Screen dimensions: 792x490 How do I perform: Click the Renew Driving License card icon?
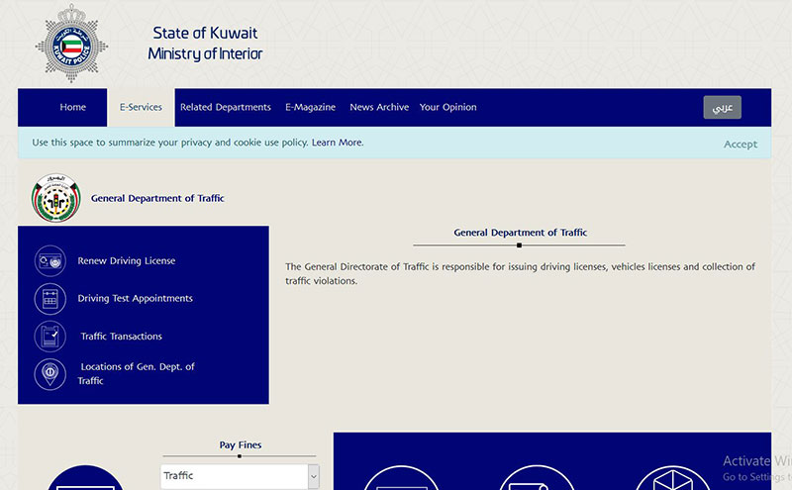[50, 261]
